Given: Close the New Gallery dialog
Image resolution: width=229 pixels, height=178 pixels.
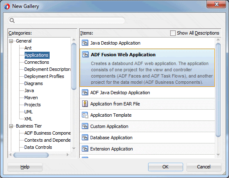Looking at the screenshot, I should pyautogui.click(x=216, y=5).
